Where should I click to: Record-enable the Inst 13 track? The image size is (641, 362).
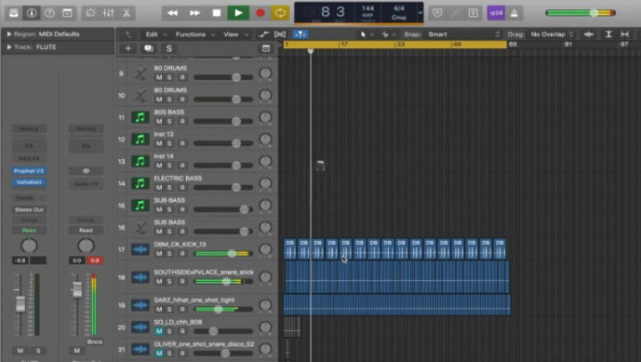(x=183, y=143)
